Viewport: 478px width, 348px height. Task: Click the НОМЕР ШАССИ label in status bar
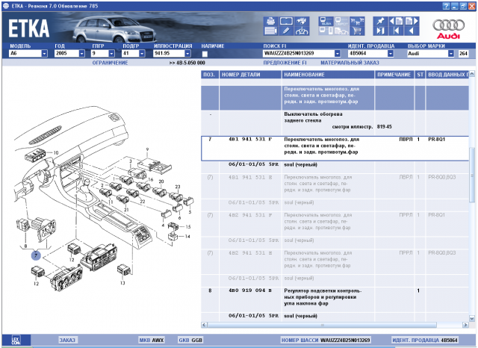click(x=299, y=340)
